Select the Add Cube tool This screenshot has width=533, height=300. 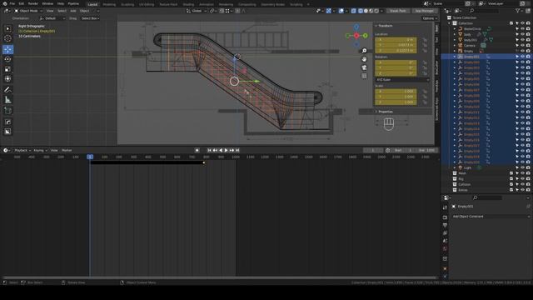click(7, 111)
